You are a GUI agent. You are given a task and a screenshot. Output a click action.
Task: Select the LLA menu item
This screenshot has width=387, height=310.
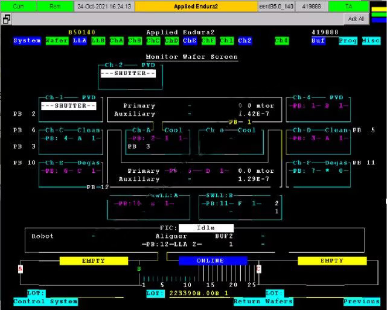coord(80,41)
